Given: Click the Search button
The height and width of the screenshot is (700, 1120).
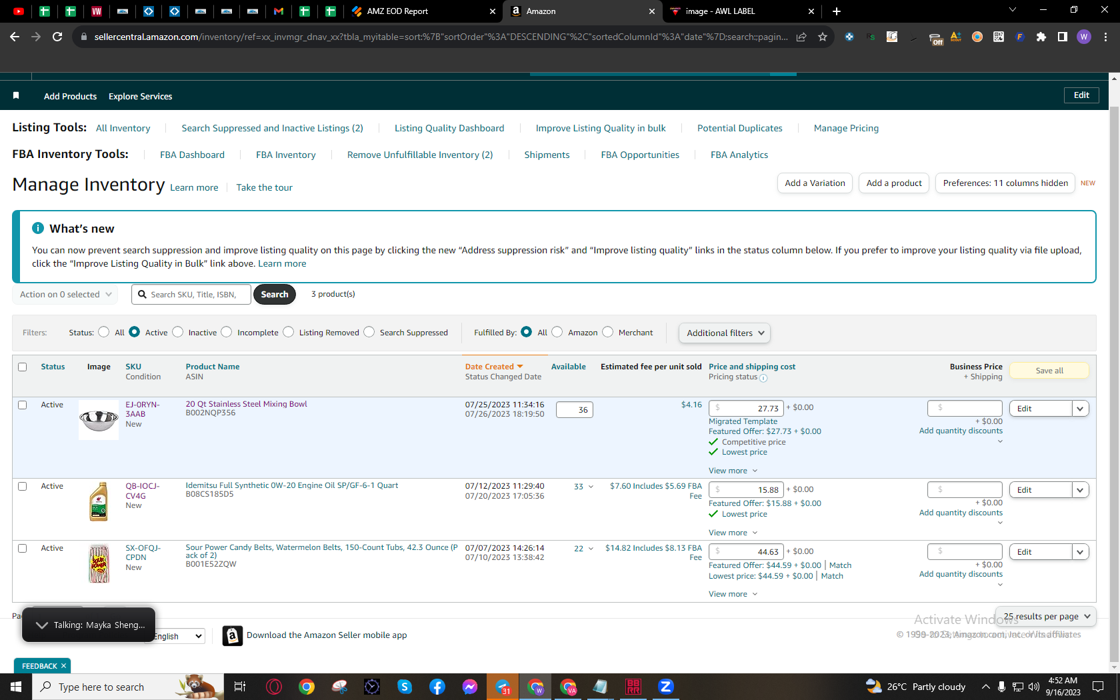Looking at the screenshot, I should [x=275, y=294].
